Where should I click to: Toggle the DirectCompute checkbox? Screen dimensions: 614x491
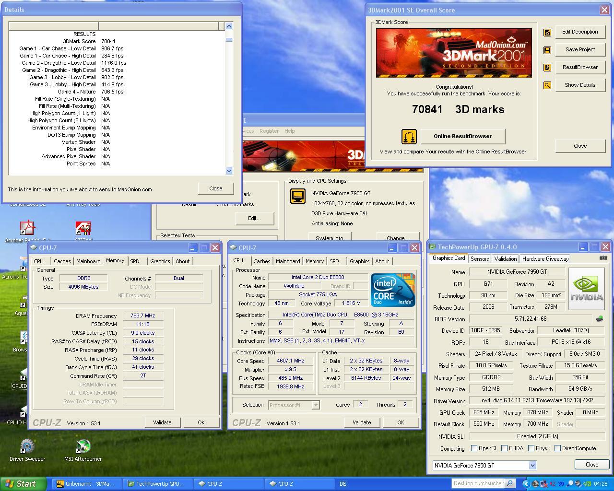[x=557, y=448]
